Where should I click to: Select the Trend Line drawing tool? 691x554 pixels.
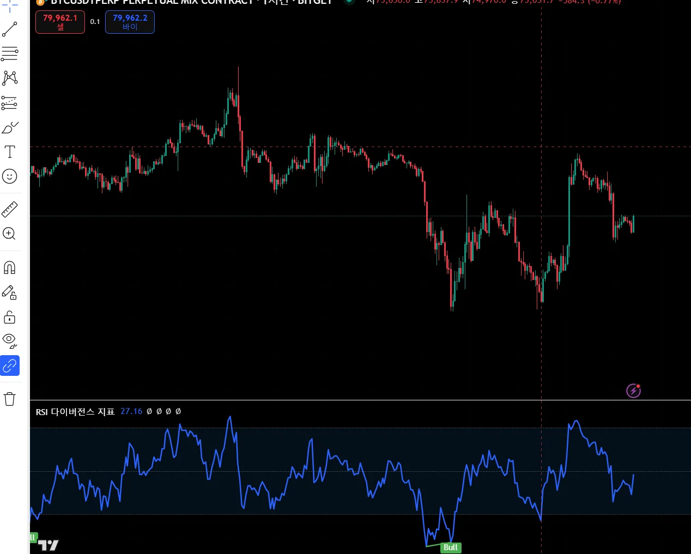click(x=10, y=29)
